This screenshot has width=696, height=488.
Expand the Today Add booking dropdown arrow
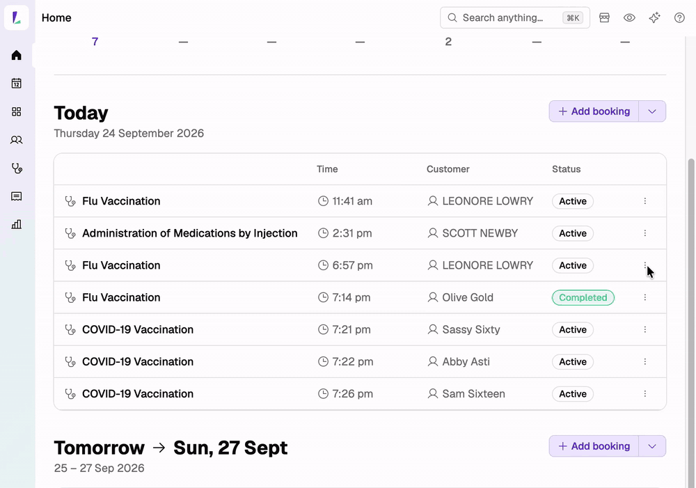coord(652,111)
